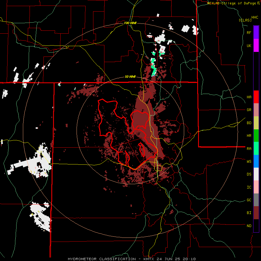The height and width of the screenshot is (261, 261).
Task: Click the RA light-green legend swatch
Action: [256, 148]
